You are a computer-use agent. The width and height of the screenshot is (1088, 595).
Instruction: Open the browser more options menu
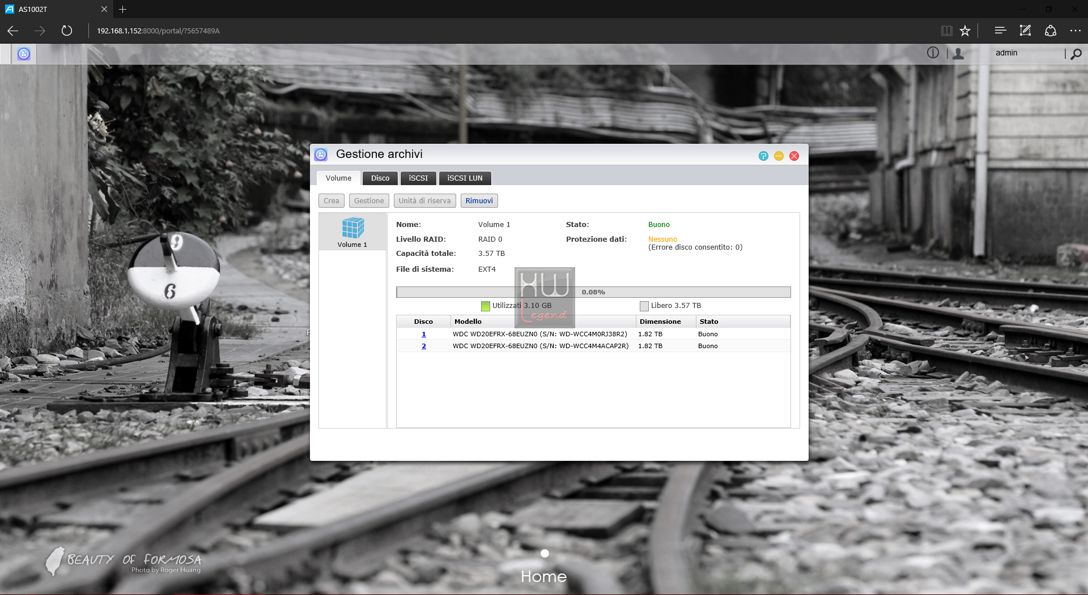tap(1075, 31)
